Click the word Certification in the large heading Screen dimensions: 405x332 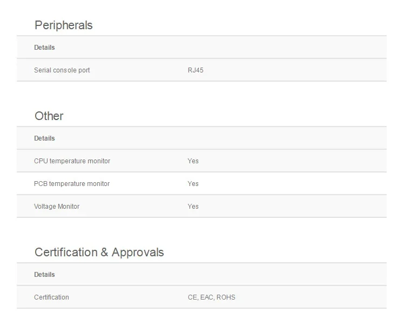[66, 253]
